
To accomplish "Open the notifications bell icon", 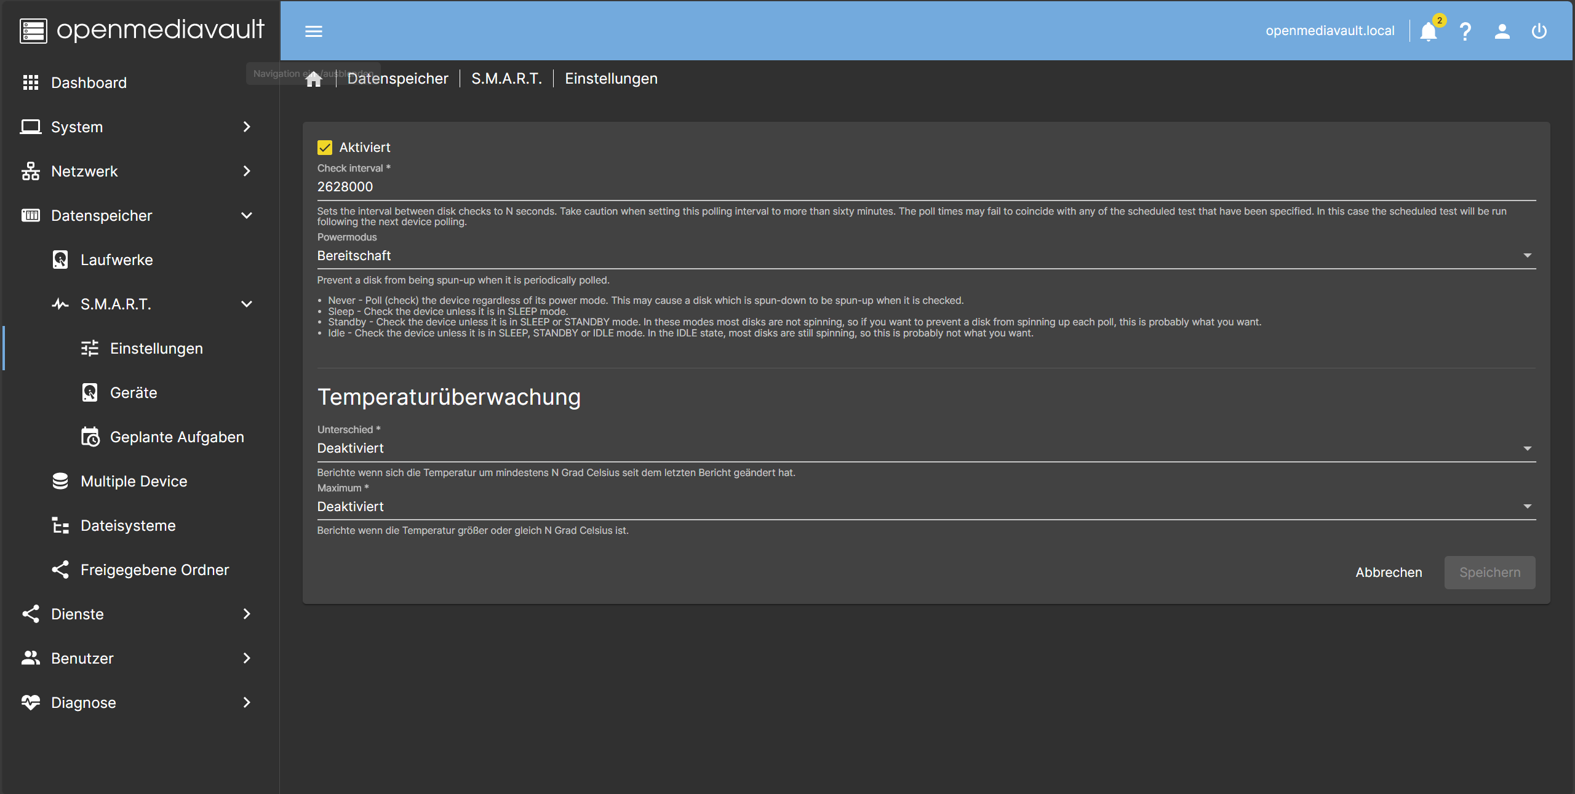I will point(1428,31).
